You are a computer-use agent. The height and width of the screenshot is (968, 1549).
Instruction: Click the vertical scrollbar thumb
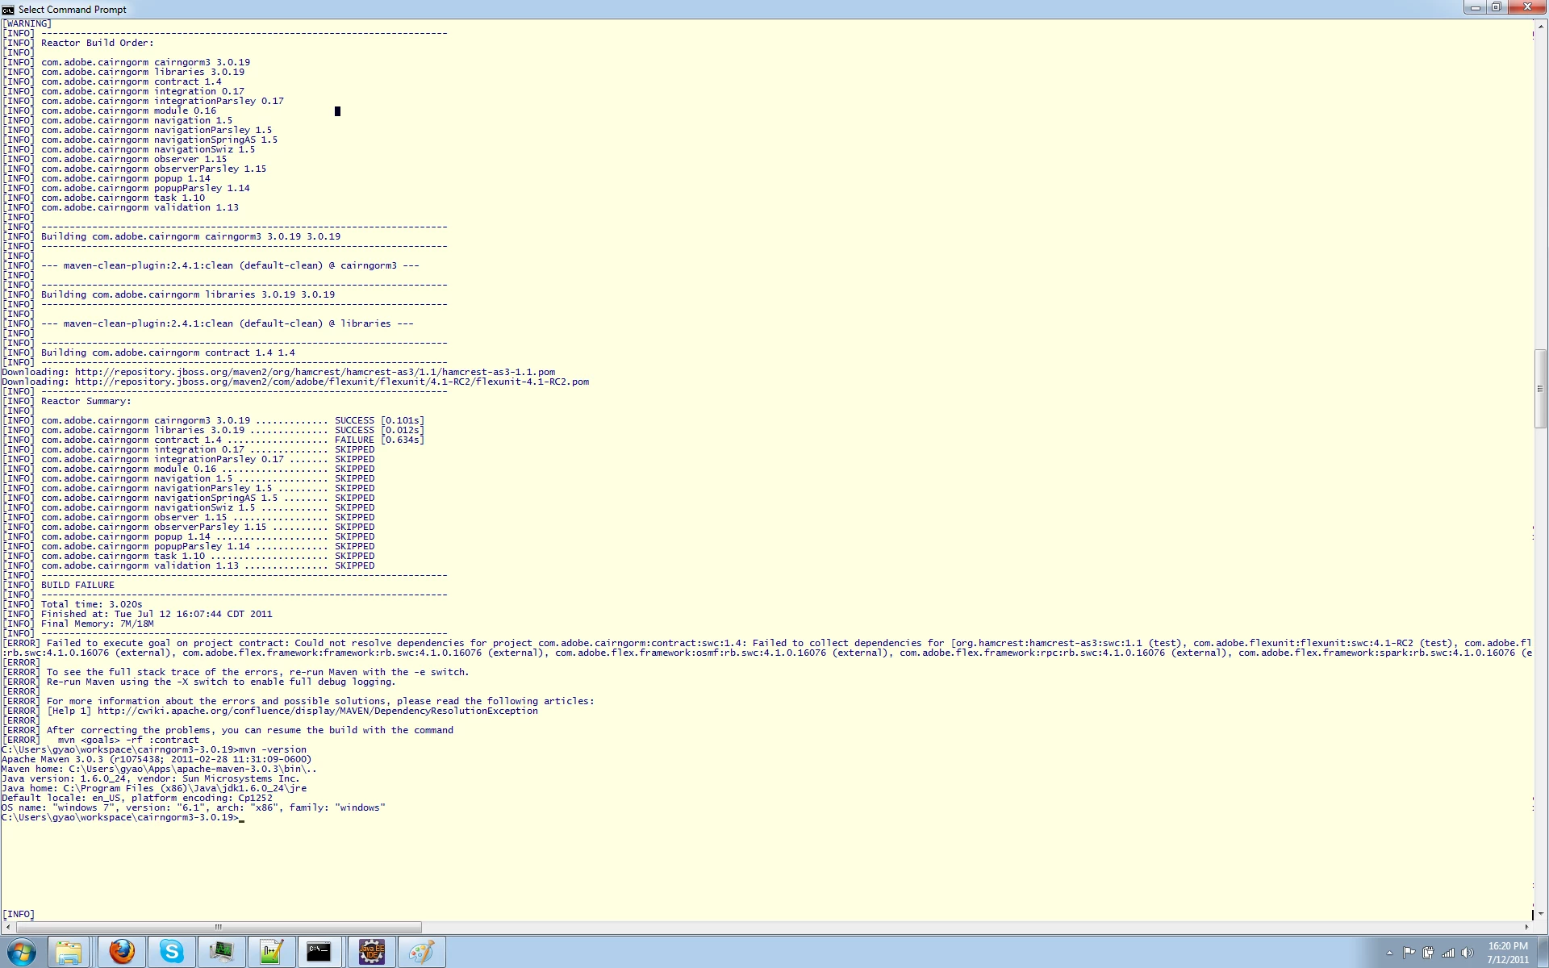(1540, 389)
